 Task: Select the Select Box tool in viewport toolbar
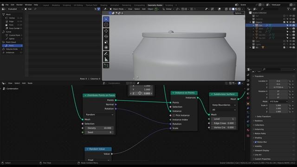click(x=106, y=19)
